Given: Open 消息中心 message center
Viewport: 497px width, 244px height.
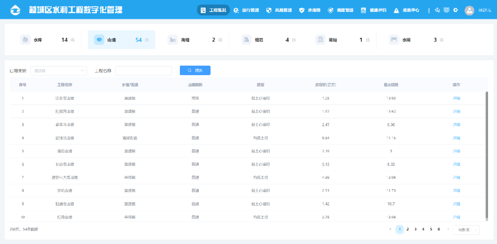Looking at the screenshot, I should [406, 10].
